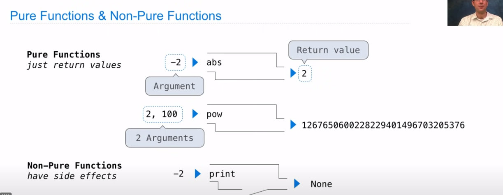Click the "2 Arguments" callout label
The height and width of the screenshot is (195, 503).
tap(165, 138)
